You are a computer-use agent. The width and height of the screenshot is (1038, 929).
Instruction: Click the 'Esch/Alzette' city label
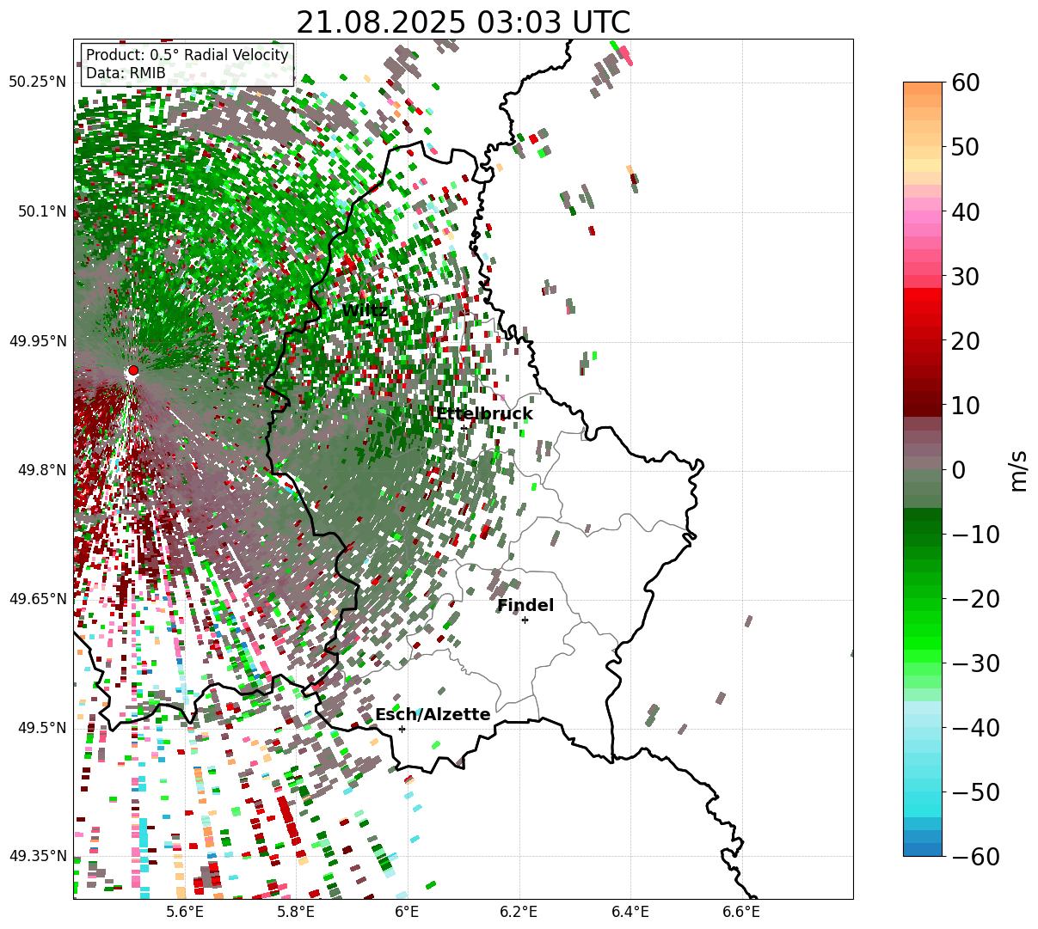433,715
